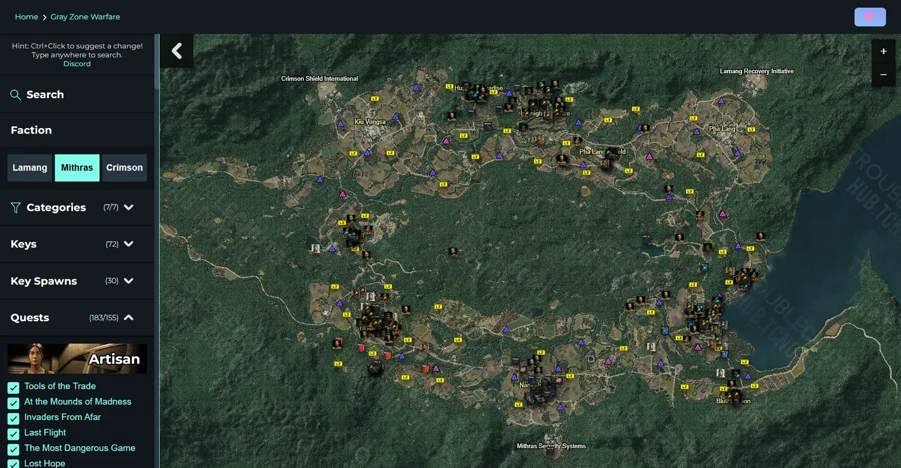
Task: Open the Gray Zone Warfare breadcrumb link
Action: coord(85,17)
